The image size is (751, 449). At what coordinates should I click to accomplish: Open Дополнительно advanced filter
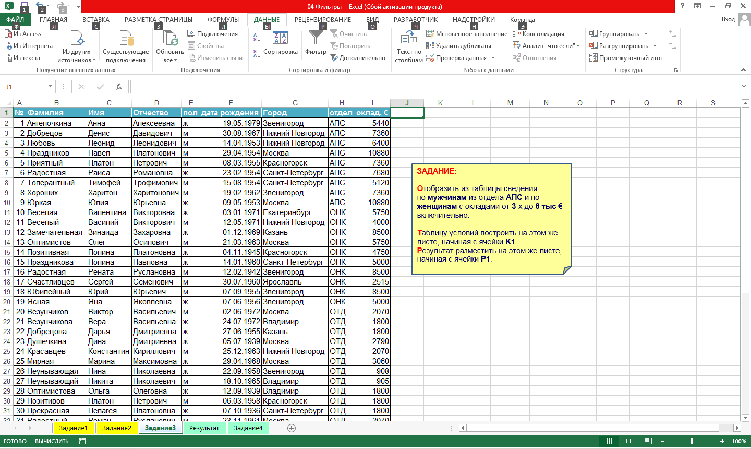[x=358, y=58]
